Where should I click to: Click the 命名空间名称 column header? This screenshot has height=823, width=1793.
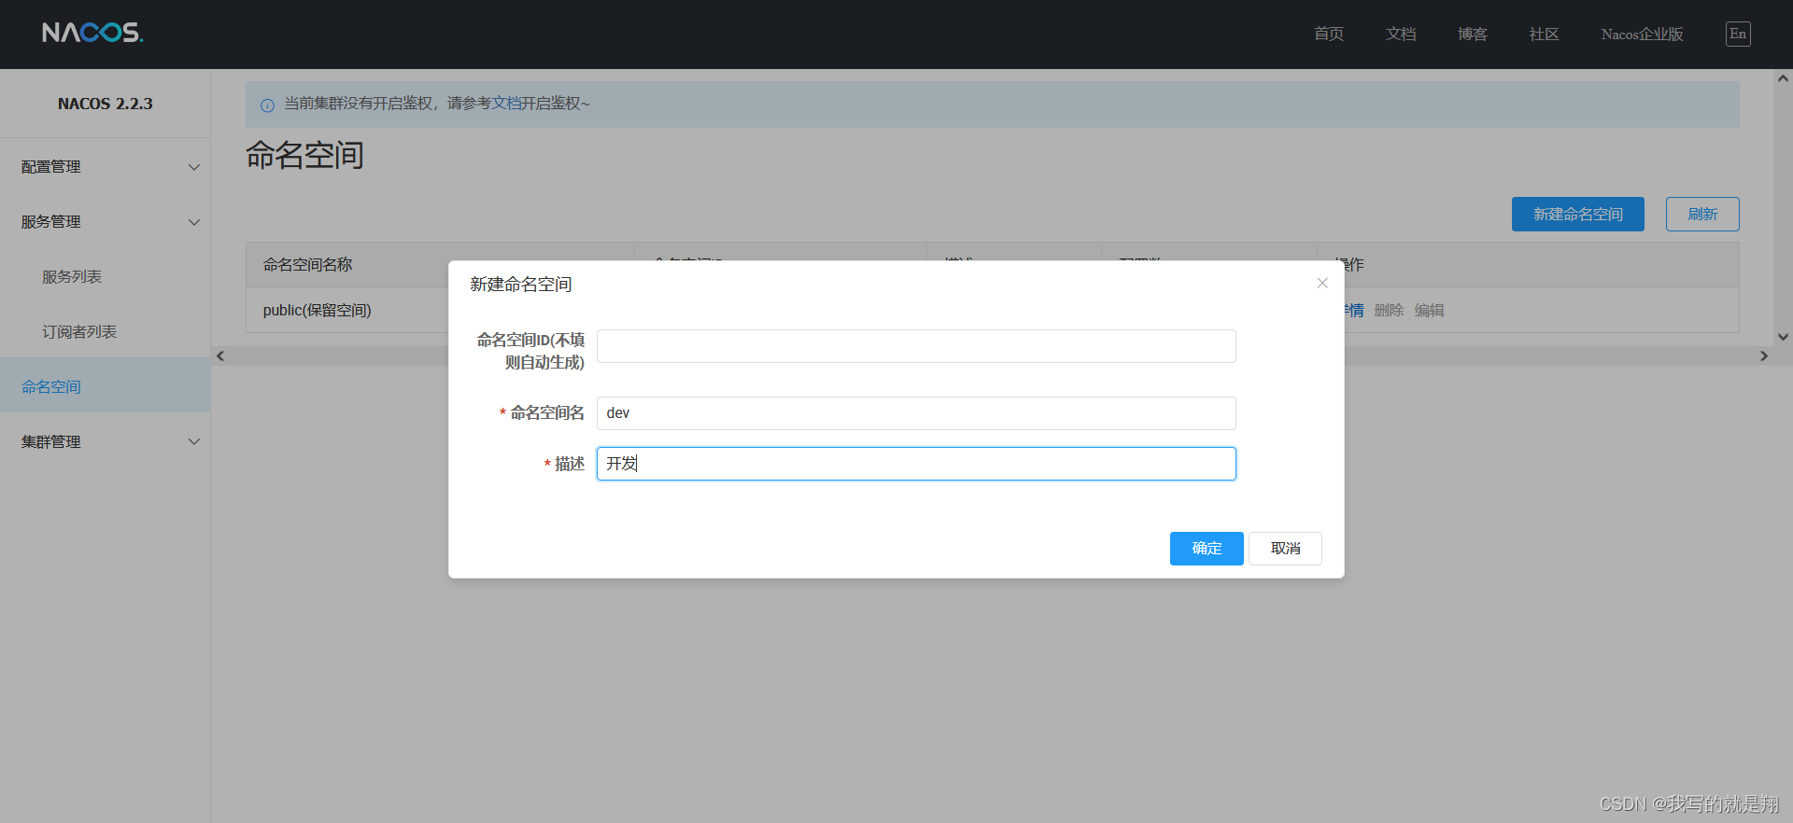307,265
